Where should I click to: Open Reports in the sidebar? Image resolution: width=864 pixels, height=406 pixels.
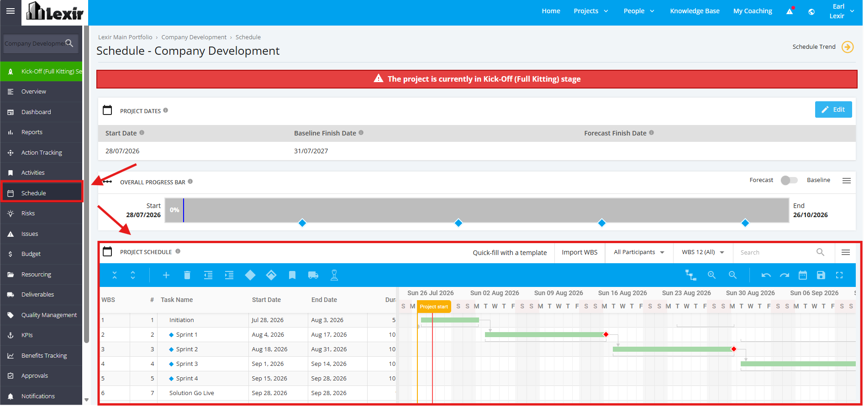41,132
